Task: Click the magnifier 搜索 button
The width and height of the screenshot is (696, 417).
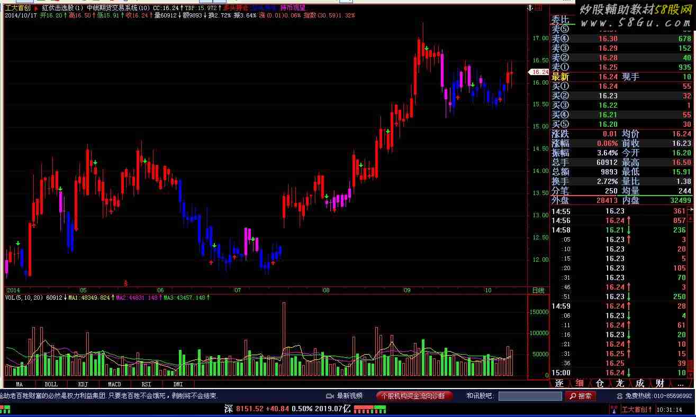Action: pyautogui.click(x=581, y=396)
